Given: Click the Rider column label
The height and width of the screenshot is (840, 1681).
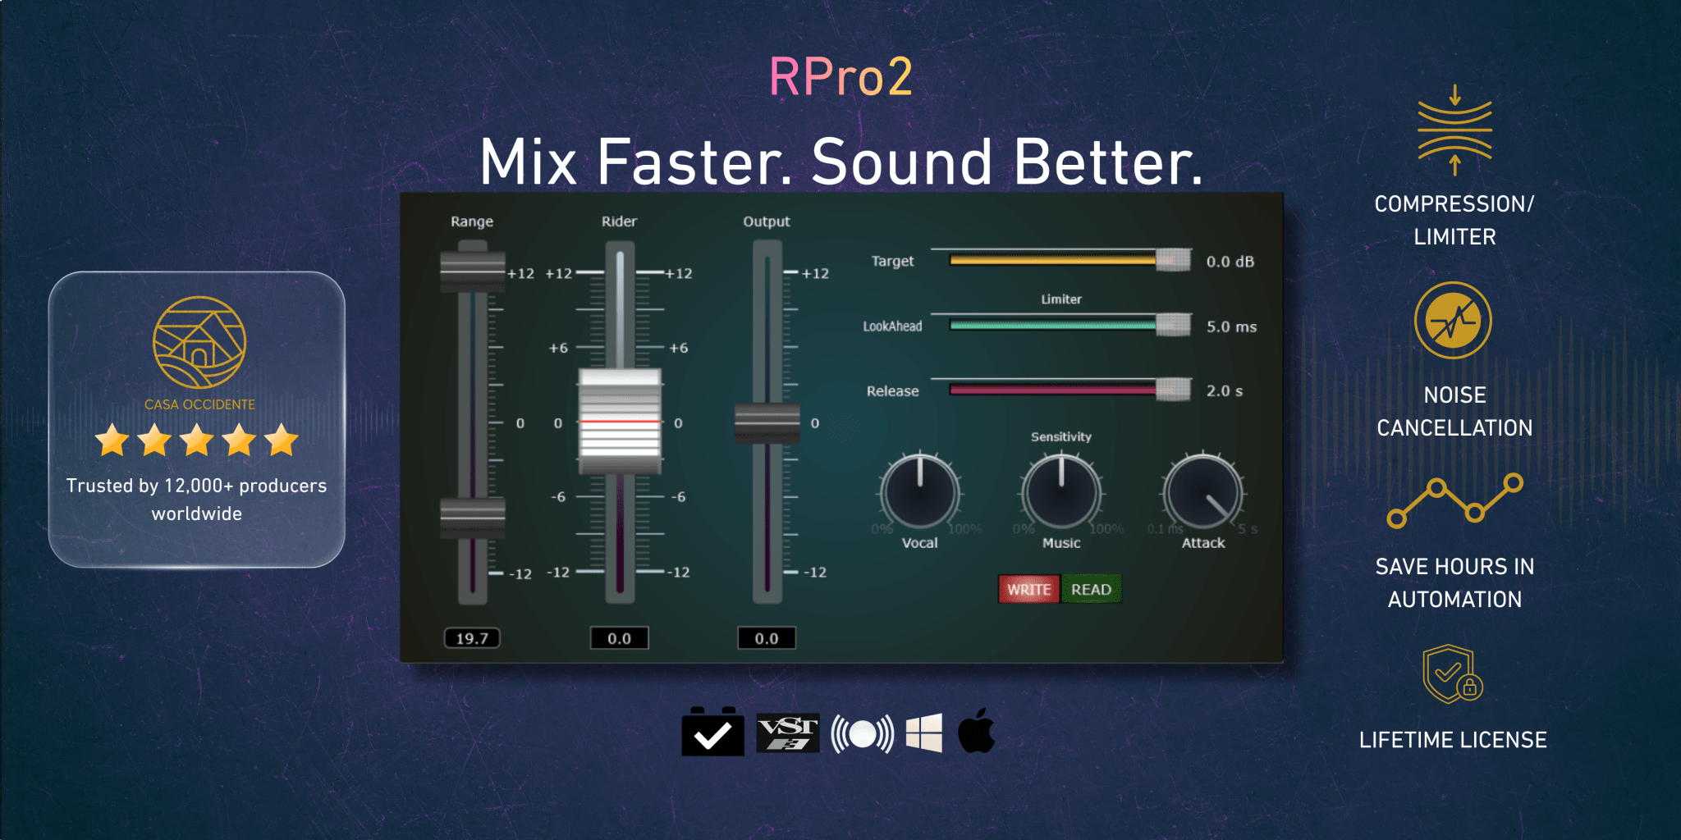Looking at the screenshot, I should 619,221.
